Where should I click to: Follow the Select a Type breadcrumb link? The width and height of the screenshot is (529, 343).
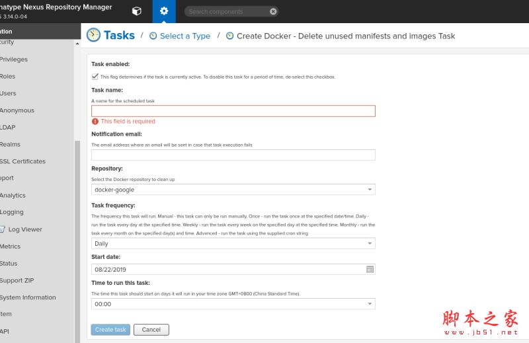click(x=184, y=36)
